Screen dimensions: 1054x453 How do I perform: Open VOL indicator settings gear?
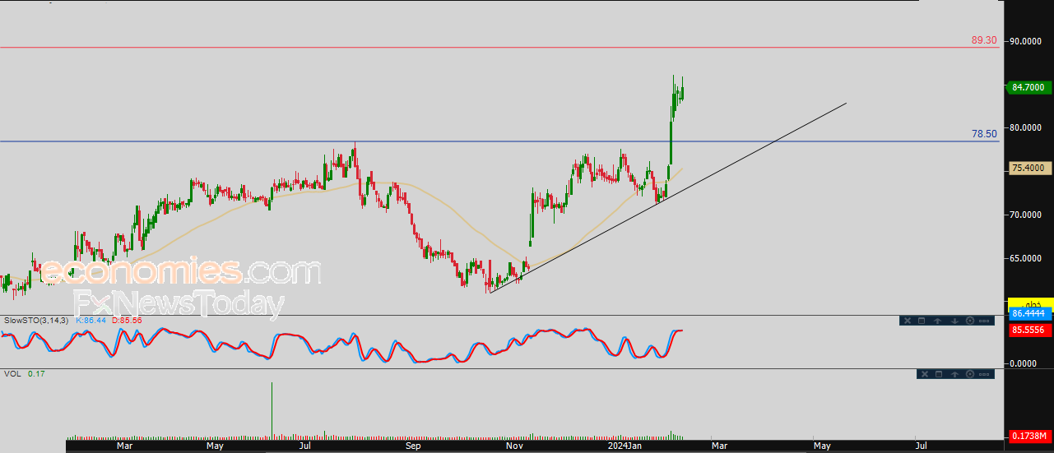click(x=970, y=374)
